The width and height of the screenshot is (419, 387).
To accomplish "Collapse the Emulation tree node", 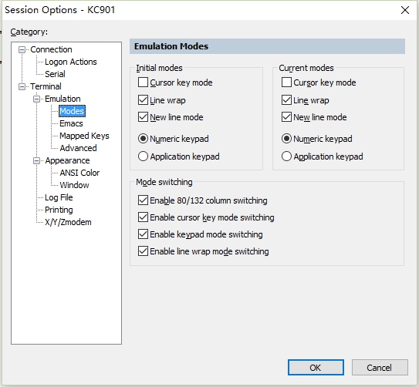I will point(36,99).
